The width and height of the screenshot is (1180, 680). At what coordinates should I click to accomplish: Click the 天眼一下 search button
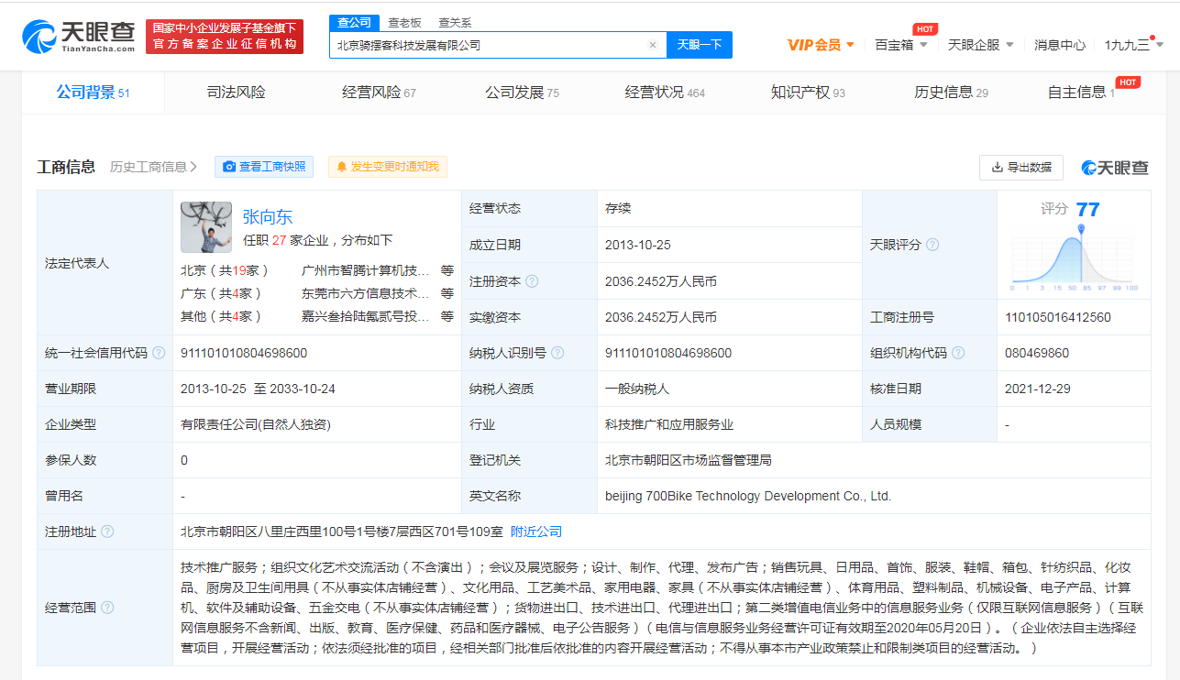pyautogui.click(x=700, y=45)
